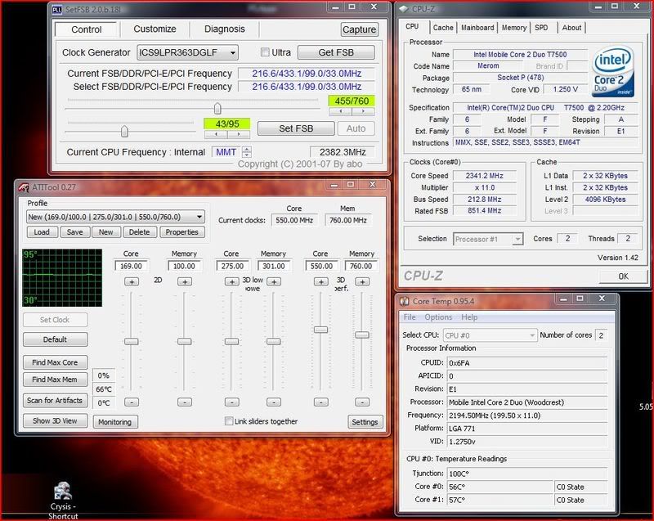Viewport: 654px width, 521px height.
Task: Click the SetFSB title bar PLL icon
Action: pos(56,9)
